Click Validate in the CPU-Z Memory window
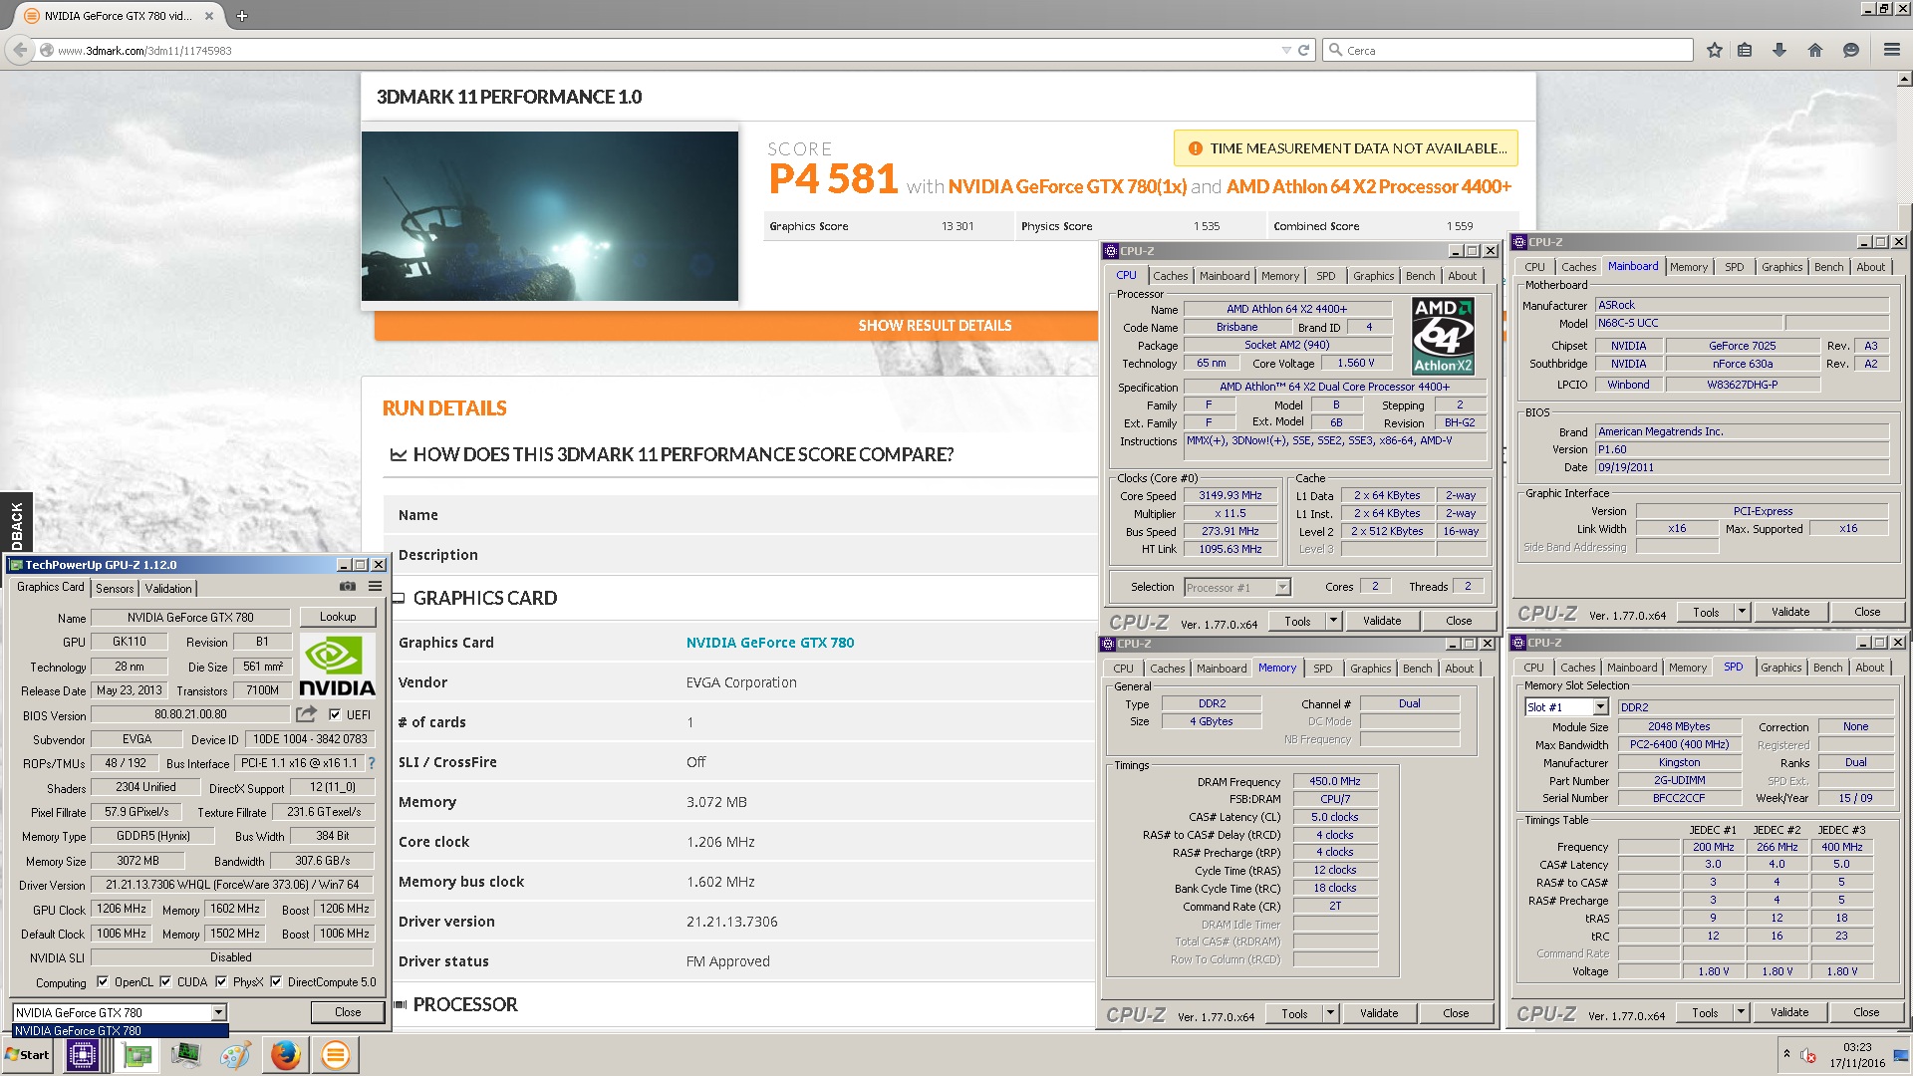Image resolution: width=1913 pixels, height=1076 pixels. click(x=1379, y=1013)
